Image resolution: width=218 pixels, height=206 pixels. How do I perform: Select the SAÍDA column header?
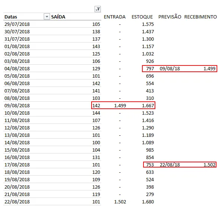(58, 17)
